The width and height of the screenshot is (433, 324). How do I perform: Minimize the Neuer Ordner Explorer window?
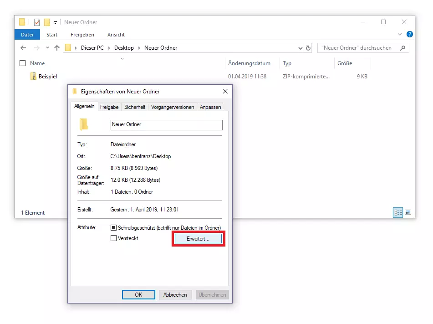pyautogui.click(x=363, y=22)
